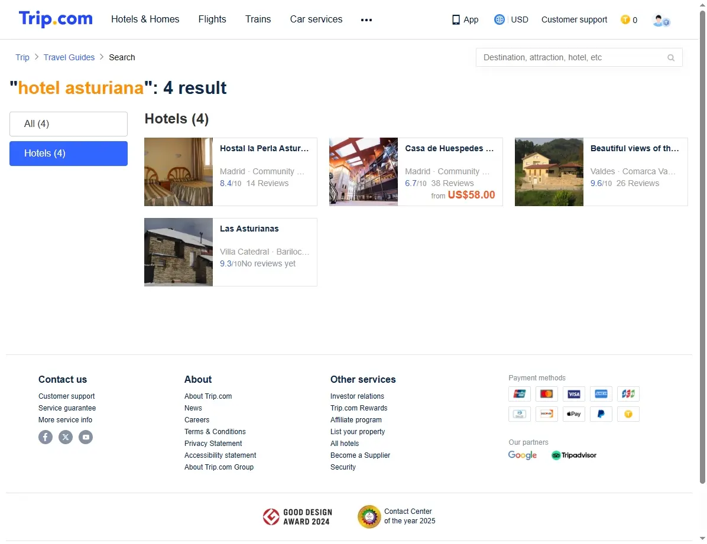Open Las Asturianas hotel photo
This screenshot has height=544, width=707.
pyautogui.click(x=179, y=252)
